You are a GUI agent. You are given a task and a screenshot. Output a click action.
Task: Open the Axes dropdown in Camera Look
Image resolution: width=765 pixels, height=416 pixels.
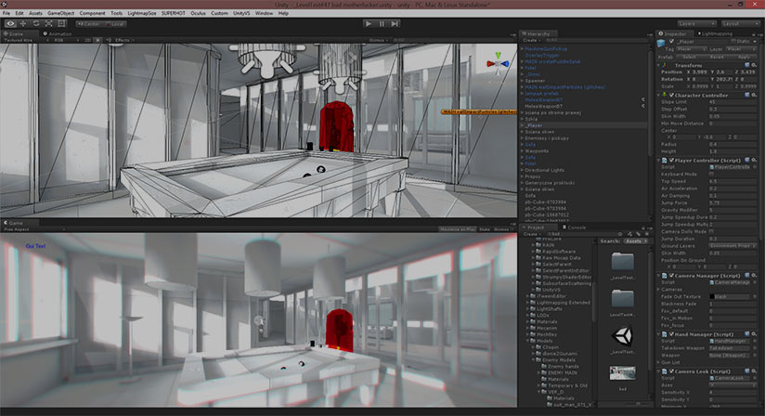[733, 384]
